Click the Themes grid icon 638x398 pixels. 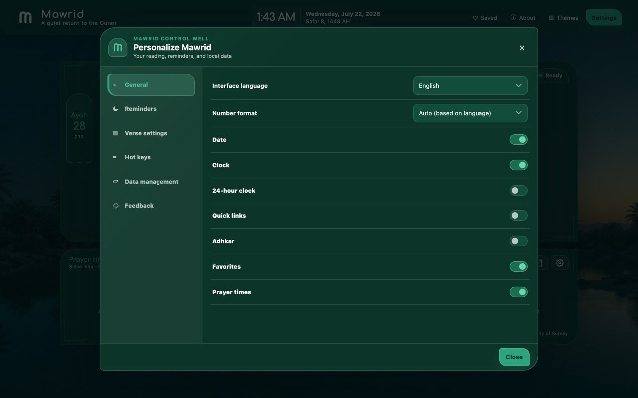click(x=551, y=18)
